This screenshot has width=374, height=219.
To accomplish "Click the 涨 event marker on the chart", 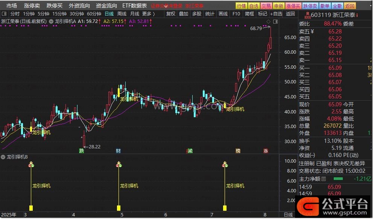I will (266, 151).
